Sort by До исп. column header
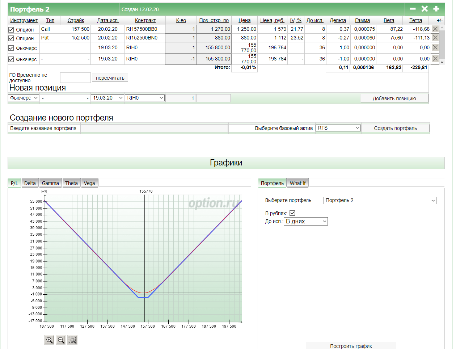 tap(315, 20)
